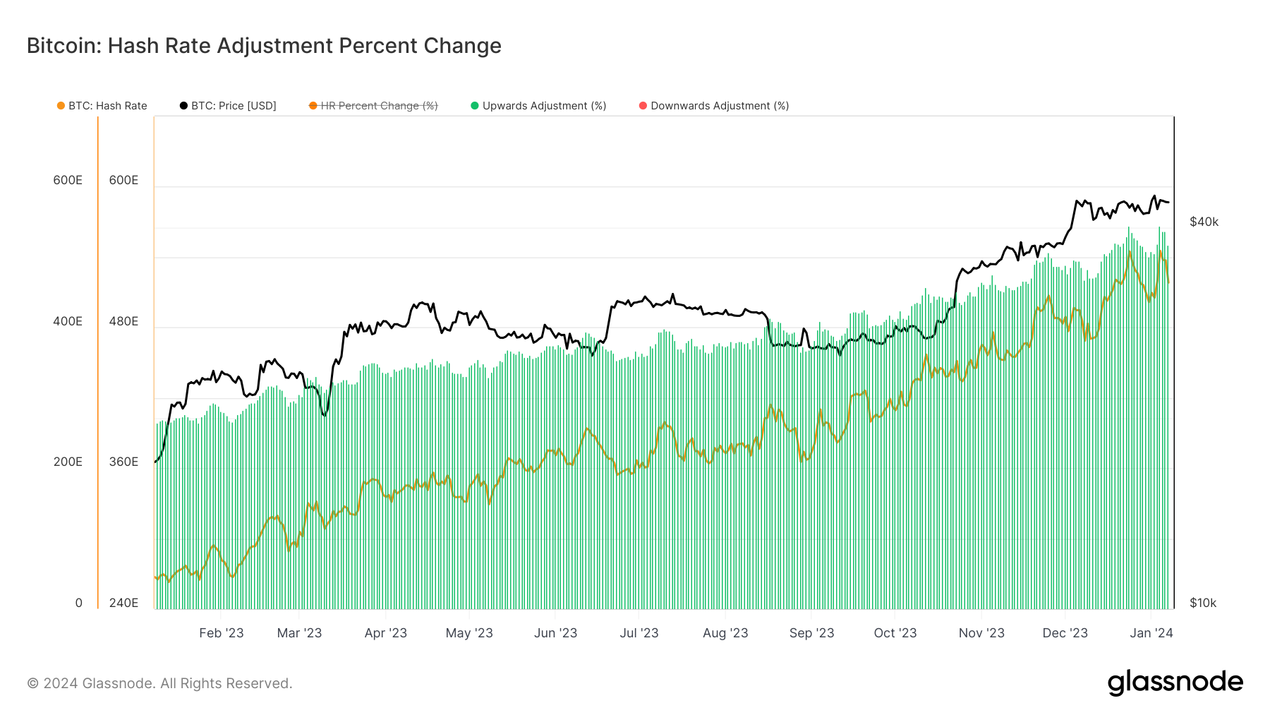Image resolution: width=1270 pixels, height=715 pixels.
Task: Click the $40k price axis label
Action: (x=1204, y=222)
